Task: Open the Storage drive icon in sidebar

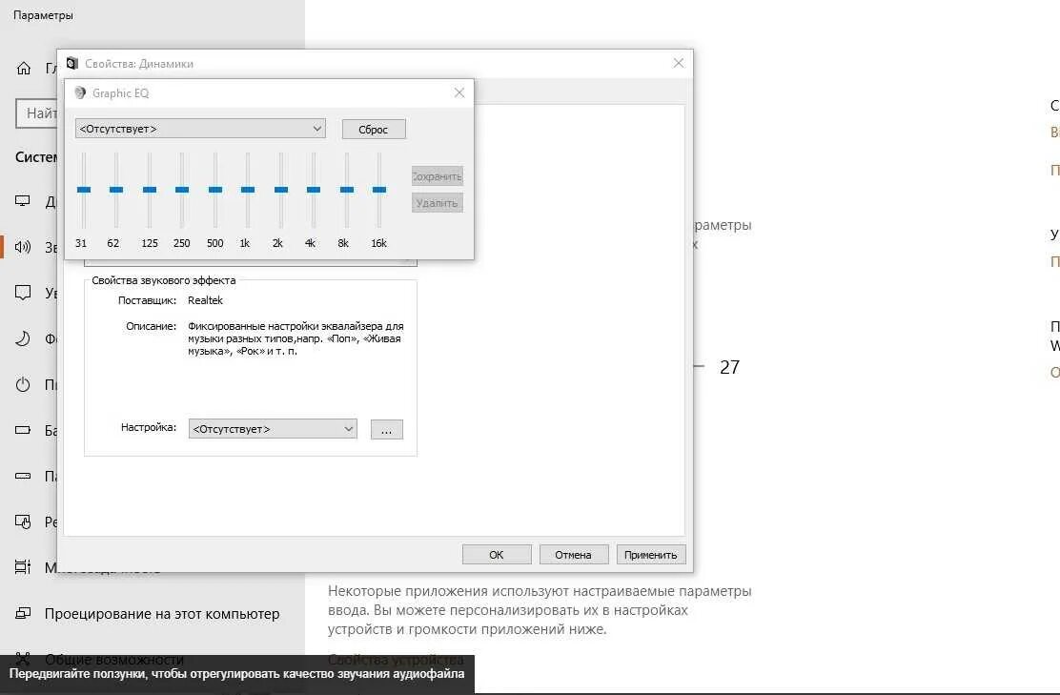Action: 23,476
